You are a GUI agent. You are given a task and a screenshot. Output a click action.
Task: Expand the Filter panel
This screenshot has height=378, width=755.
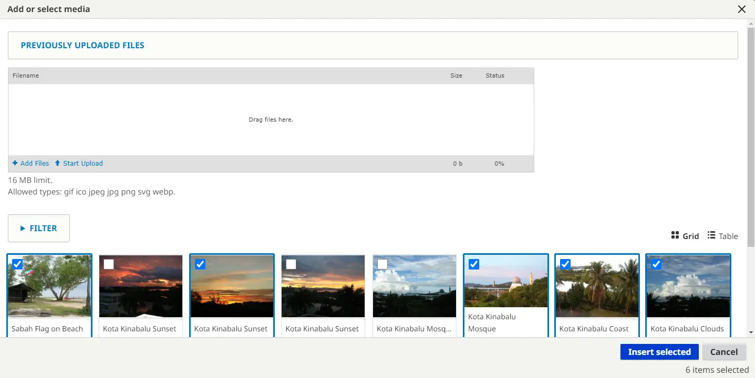(39, 229)
